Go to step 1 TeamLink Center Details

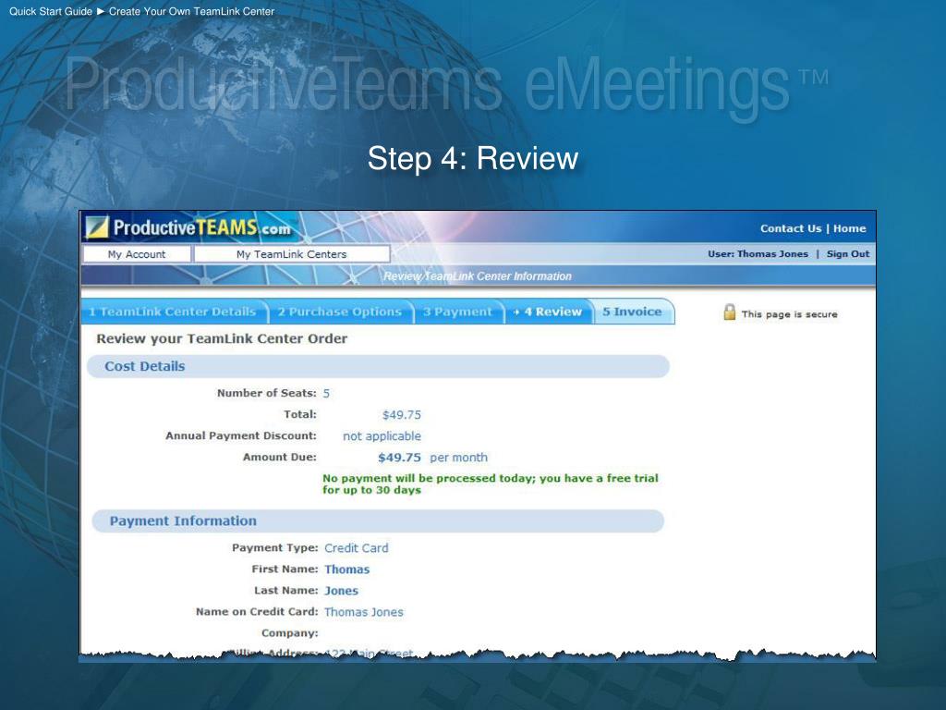click(173, 312)
